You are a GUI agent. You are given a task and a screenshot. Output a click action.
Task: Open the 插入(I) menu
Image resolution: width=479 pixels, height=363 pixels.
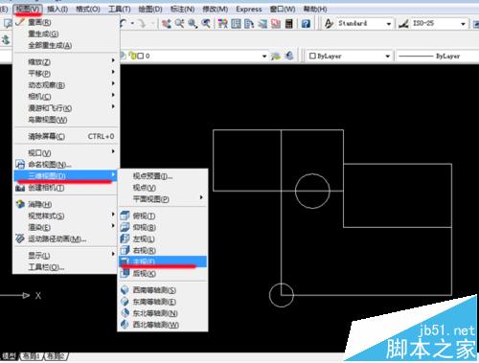coord(57,9)
